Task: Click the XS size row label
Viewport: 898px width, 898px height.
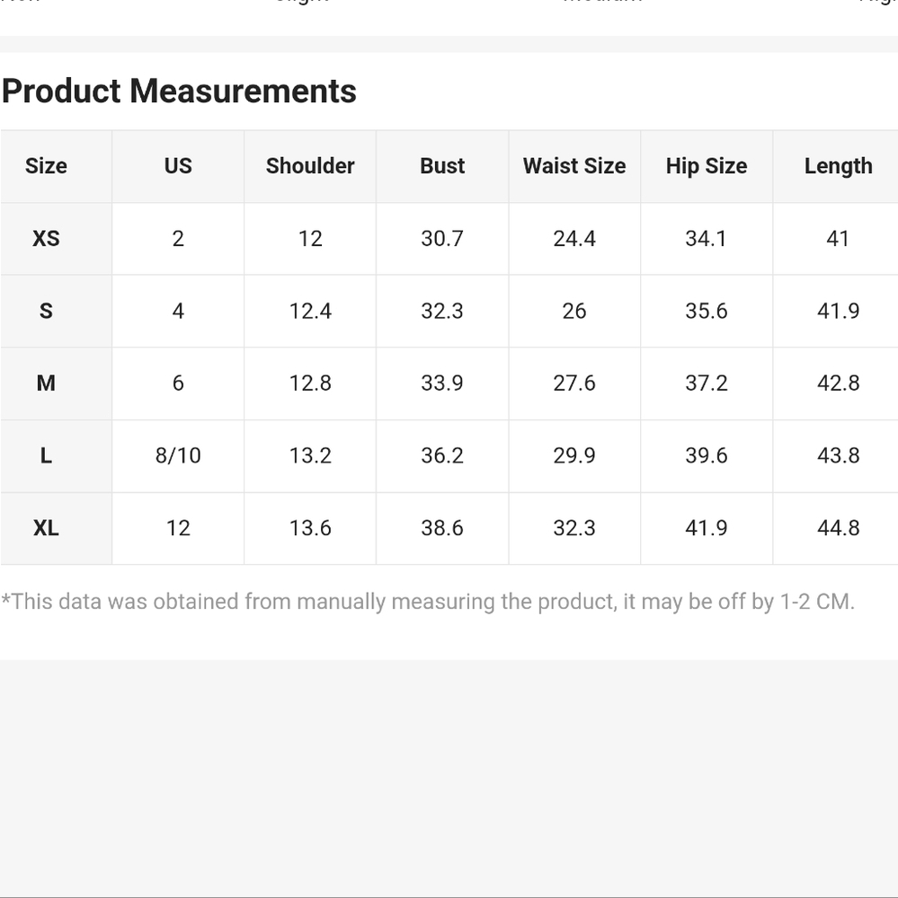Action: coord(46,239)
